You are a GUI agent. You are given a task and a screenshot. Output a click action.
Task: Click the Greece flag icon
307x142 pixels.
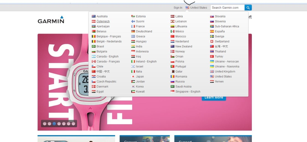[133, 36]
